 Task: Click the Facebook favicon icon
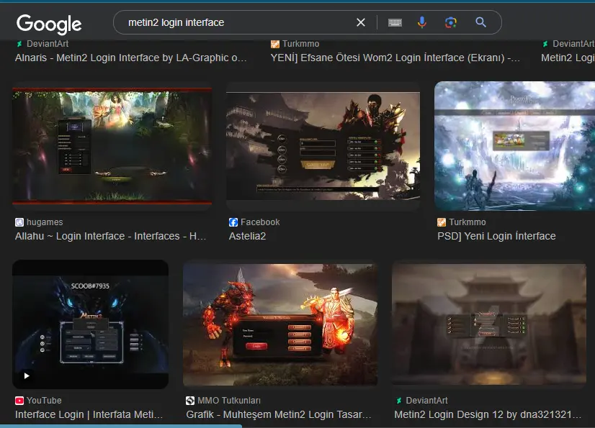(233, 222)
